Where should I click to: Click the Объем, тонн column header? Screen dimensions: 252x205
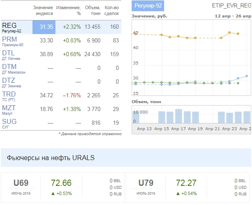[92, 10]
